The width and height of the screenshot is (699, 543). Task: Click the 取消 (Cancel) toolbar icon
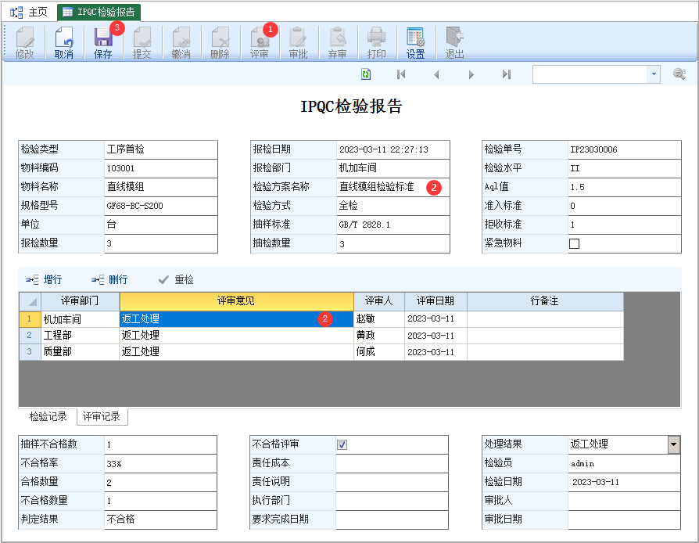click(x=64, y=43)
